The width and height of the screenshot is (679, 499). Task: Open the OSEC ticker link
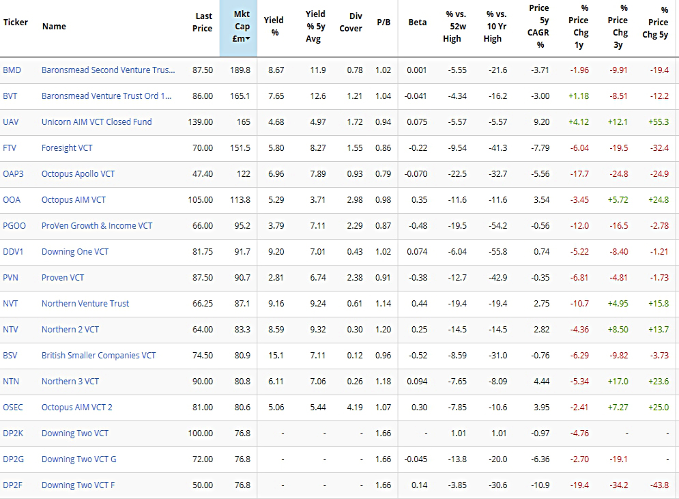12,408
